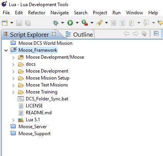Open the Next Annotation dropdown arrow
This screenshot has width=163, height=156.
139,23
